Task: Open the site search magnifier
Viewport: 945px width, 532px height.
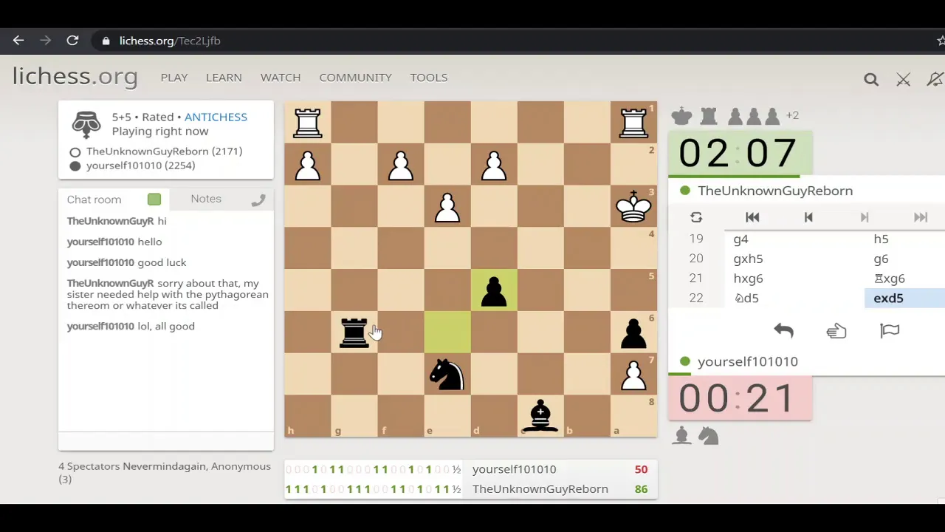Action: (x=871, y=79)
